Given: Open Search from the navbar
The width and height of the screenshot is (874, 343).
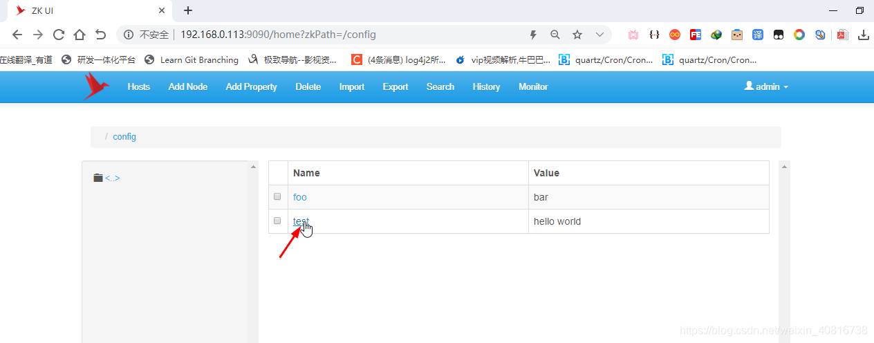Looking at the screenshot, I should 440,86.
